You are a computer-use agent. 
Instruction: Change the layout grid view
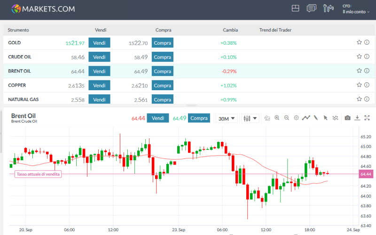(x=296, y=8)
